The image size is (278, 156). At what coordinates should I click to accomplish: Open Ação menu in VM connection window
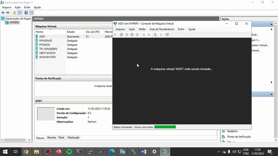pos(132,29)
